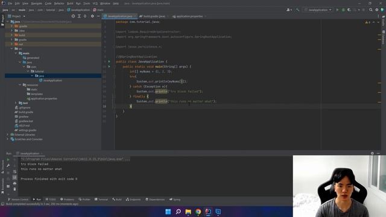Select opened file target icon in Project panel
This screenshot has width=386, height=217.
click(x=73, y=16)
